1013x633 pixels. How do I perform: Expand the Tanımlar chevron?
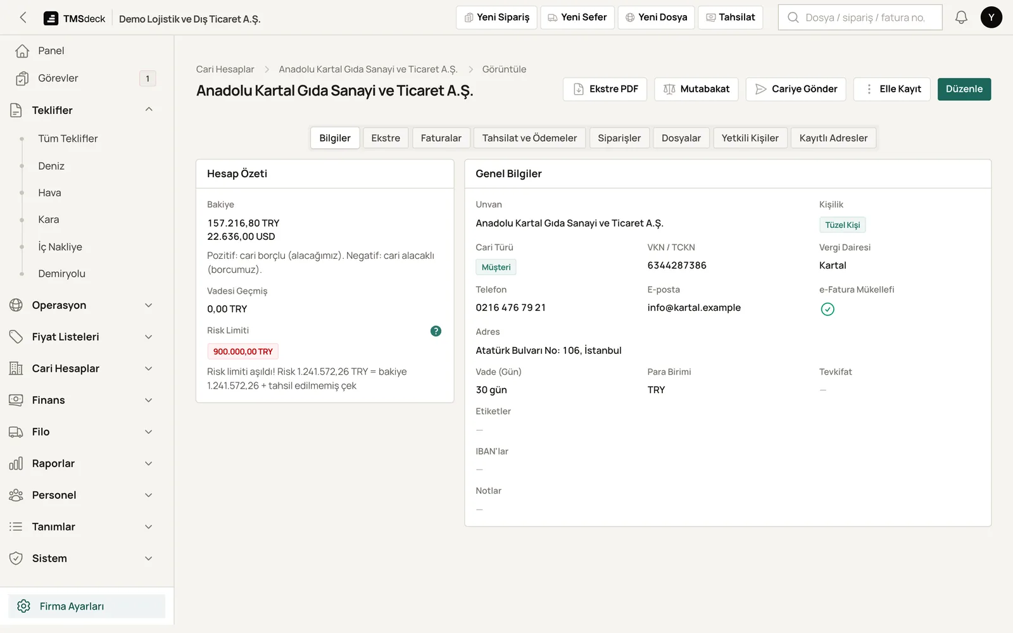[x=149, y=527]
